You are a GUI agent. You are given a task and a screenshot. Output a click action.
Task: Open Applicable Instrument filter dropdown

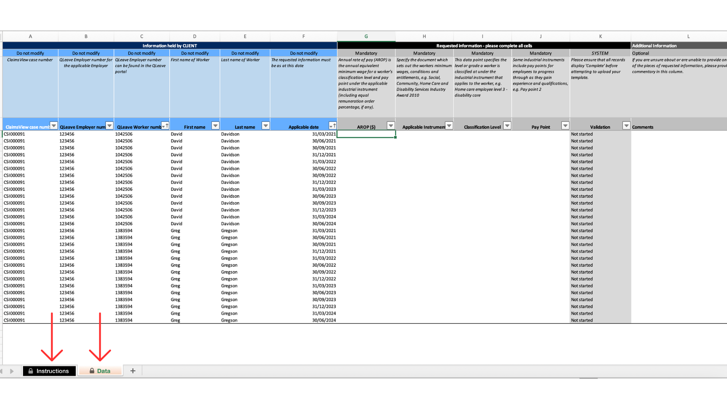(x=449, y=126)
